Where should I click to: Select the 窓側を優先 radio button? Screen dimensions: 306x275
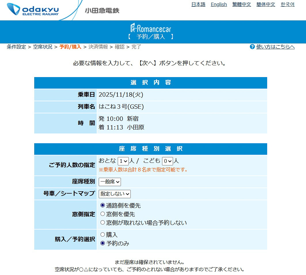pos(102,214)
